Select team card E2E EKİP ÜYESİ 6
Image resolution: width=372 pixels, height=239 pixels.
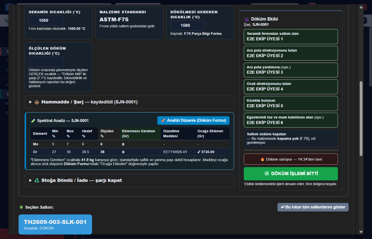tap(291, 120)
